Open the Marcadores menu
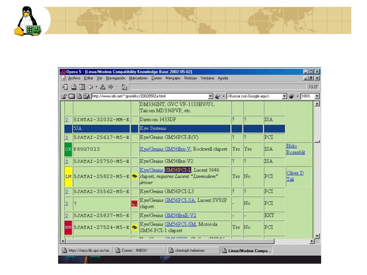 pyautogui.click(x=138, y=78)
